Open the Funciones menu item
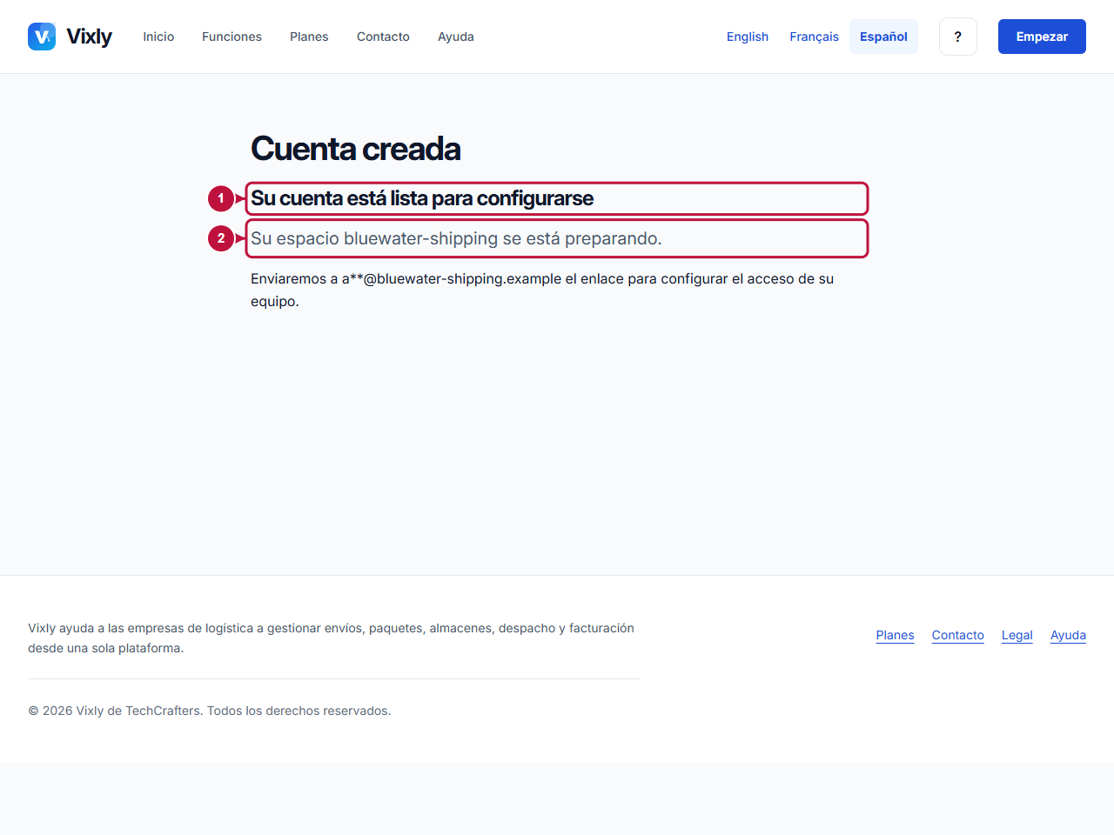Screen dimensions: 1114x835 tap(232, 37)
